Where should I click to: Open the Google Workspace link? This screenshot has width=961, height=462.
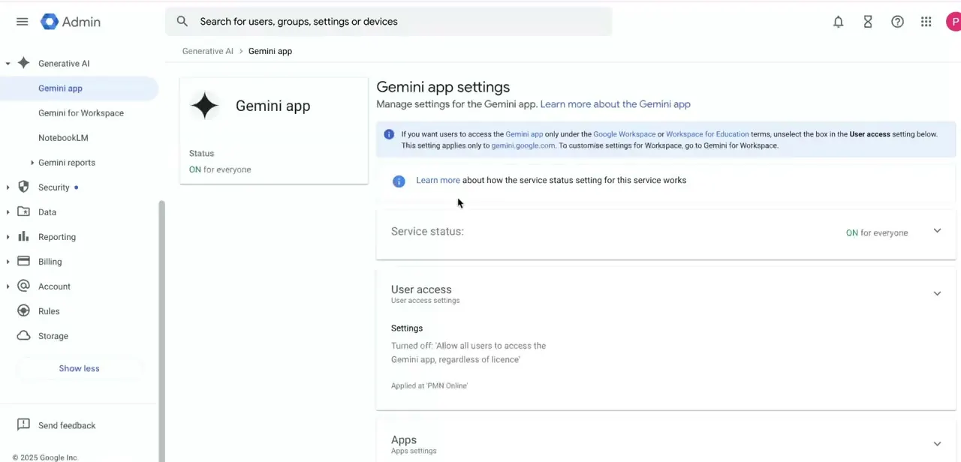pos(624,134)
